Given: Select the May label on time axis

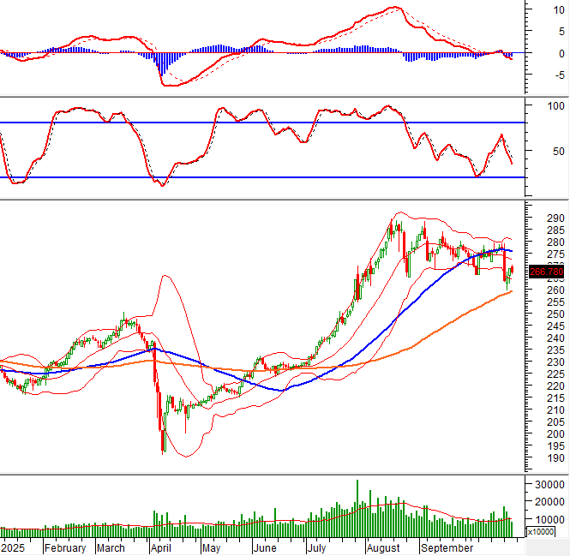Looking at the screenshot, I should click(211, 547).
